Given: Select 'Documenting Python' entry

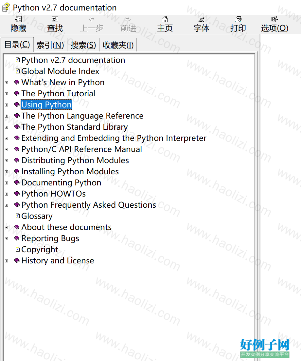Looking at the screenshot, I should (x=61, y=182).
